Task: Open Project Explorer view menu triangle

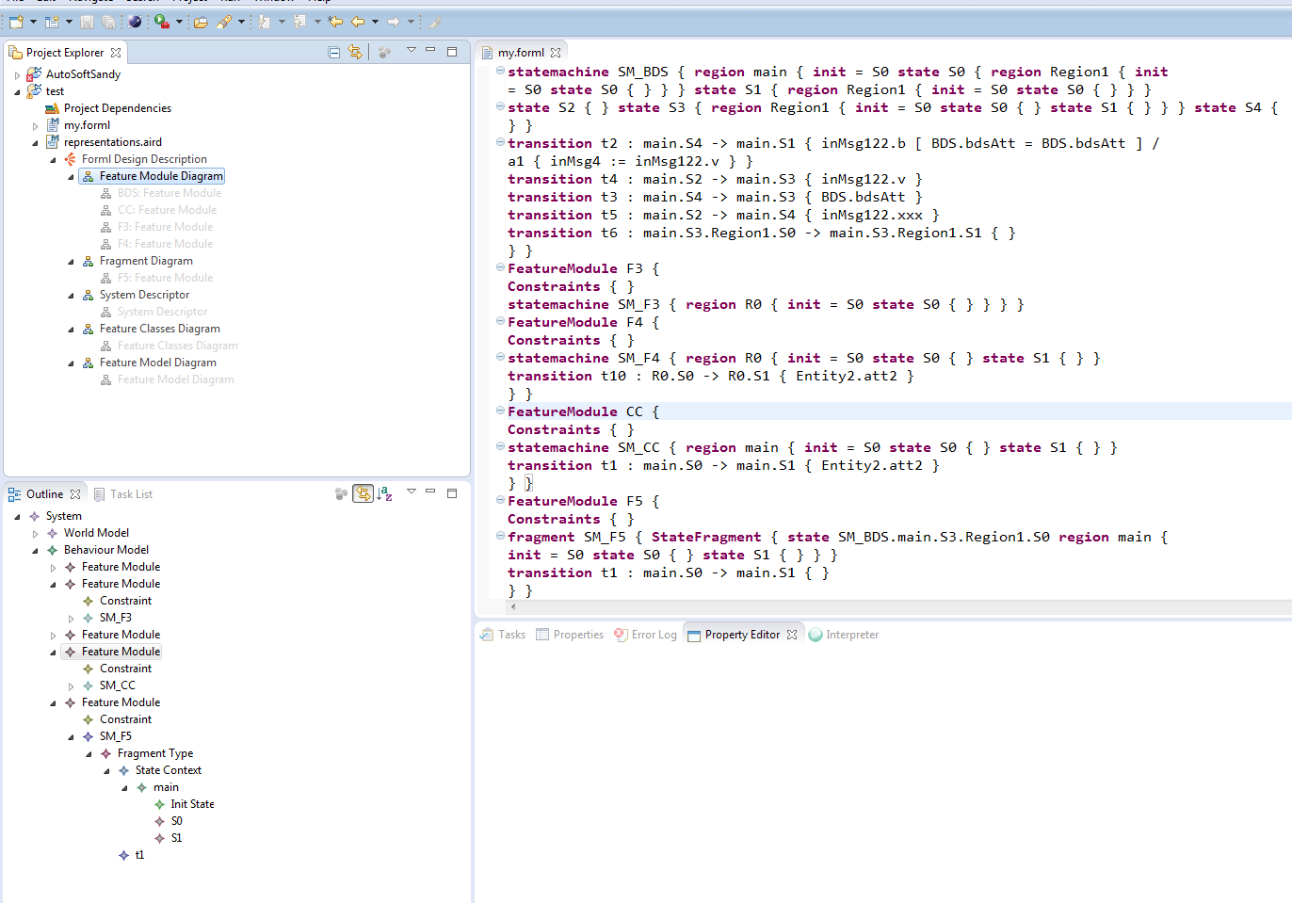Action: [411, 51]
